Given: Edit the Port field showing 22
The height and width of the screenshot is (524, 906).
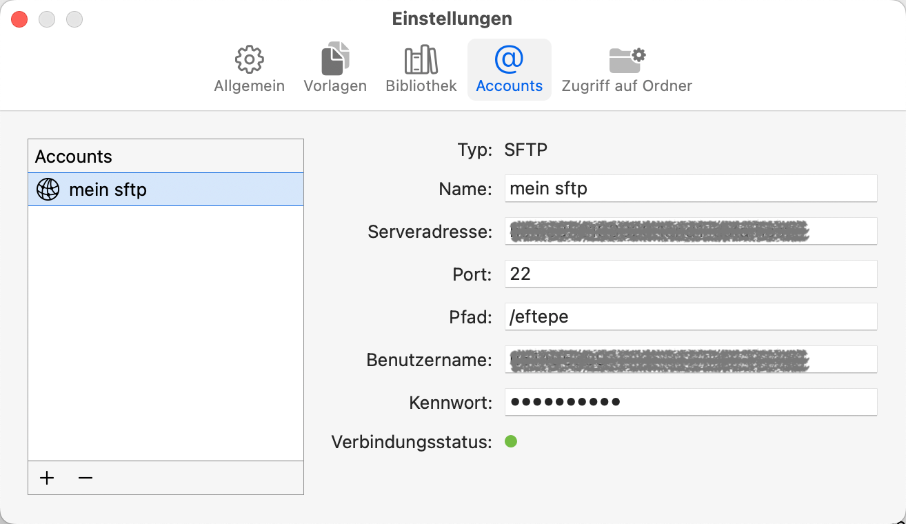Looking at the screenshot, I should (x=689, y=274).
